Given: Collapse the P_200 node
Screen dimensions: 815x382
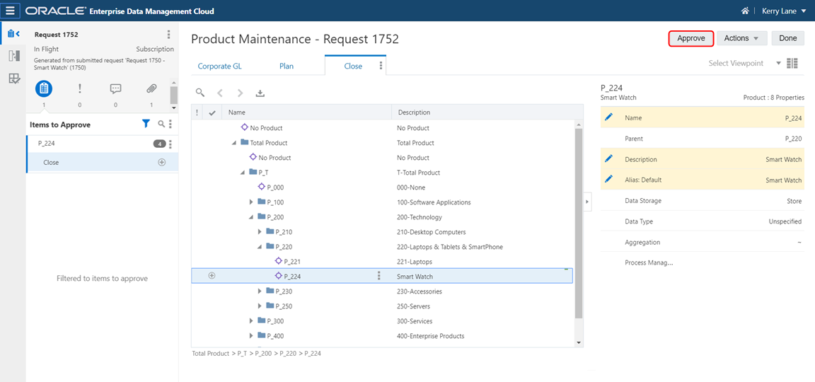Looking at the screenshot, I should point(252,217).
